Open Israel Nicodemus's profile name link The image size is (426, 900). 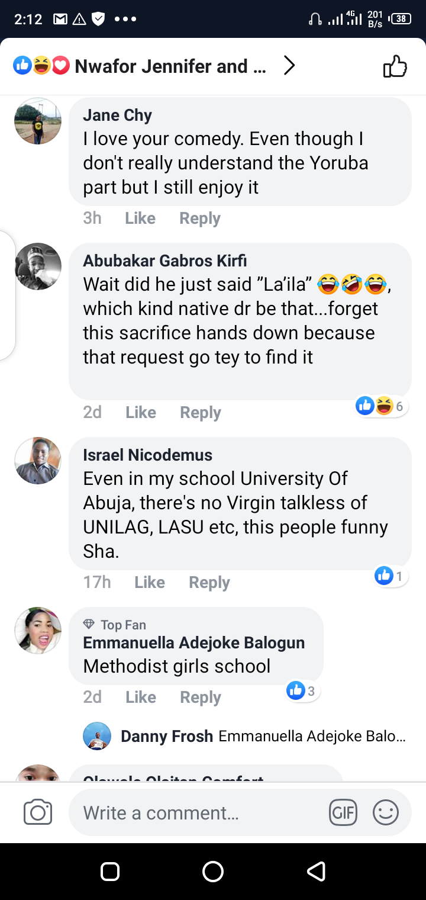[147, 455]
